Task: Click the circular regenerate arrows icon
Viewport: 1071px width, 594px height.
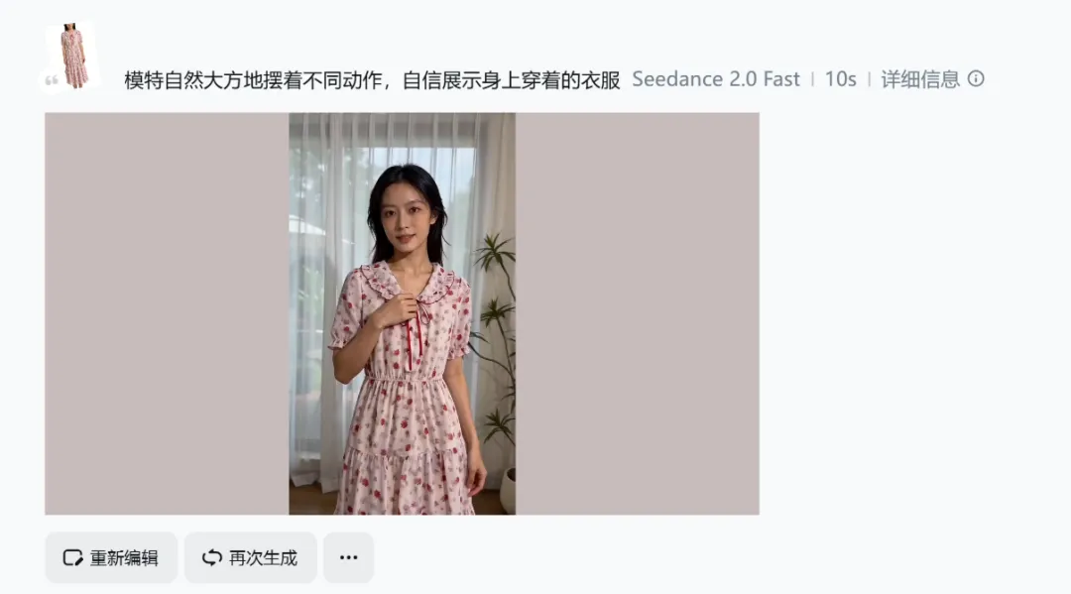Action: (x=212, y=558)
